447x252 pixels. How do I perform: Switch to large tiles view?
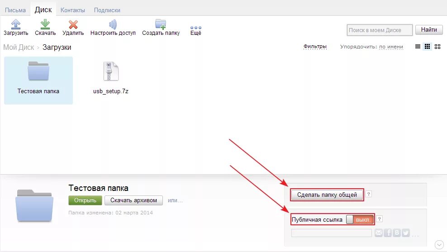(x=437, y=47)
